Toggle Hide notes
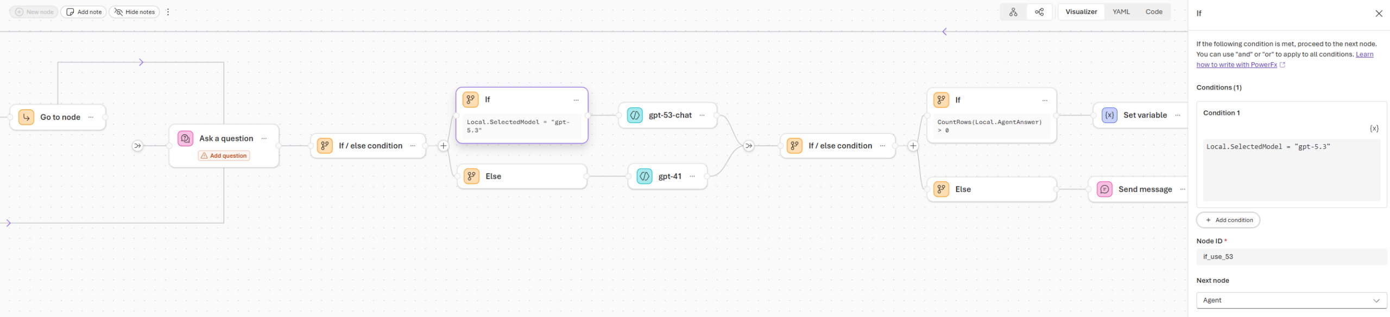Screen dimensions: 1390x317 [134, 12]
